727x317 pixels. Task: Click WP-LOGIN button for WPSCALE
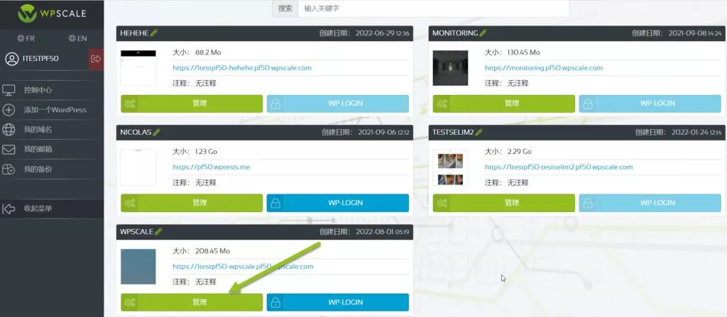pyautogui.click(x=338, y=302)
